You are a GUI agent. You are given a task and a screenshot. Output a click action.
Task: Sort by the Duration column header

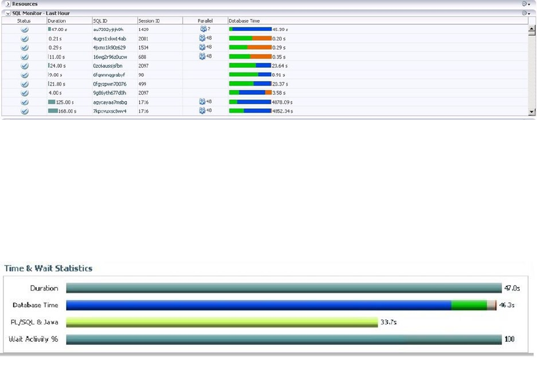pos(57,21)
